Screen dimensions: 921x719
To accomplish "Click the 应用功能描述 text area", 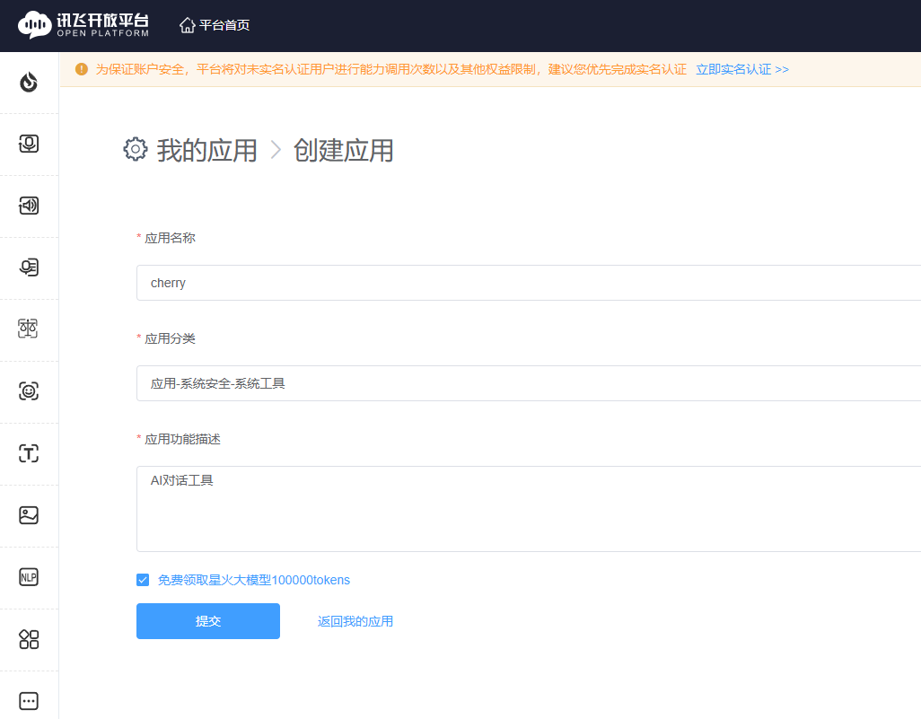I will click(528, 509).
